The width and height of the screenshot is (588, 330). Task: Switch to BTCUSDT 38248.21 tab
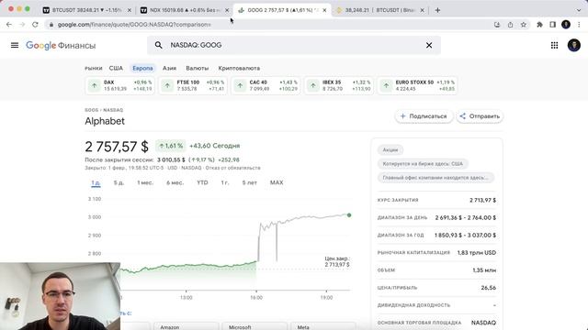[x=87, y=10]
